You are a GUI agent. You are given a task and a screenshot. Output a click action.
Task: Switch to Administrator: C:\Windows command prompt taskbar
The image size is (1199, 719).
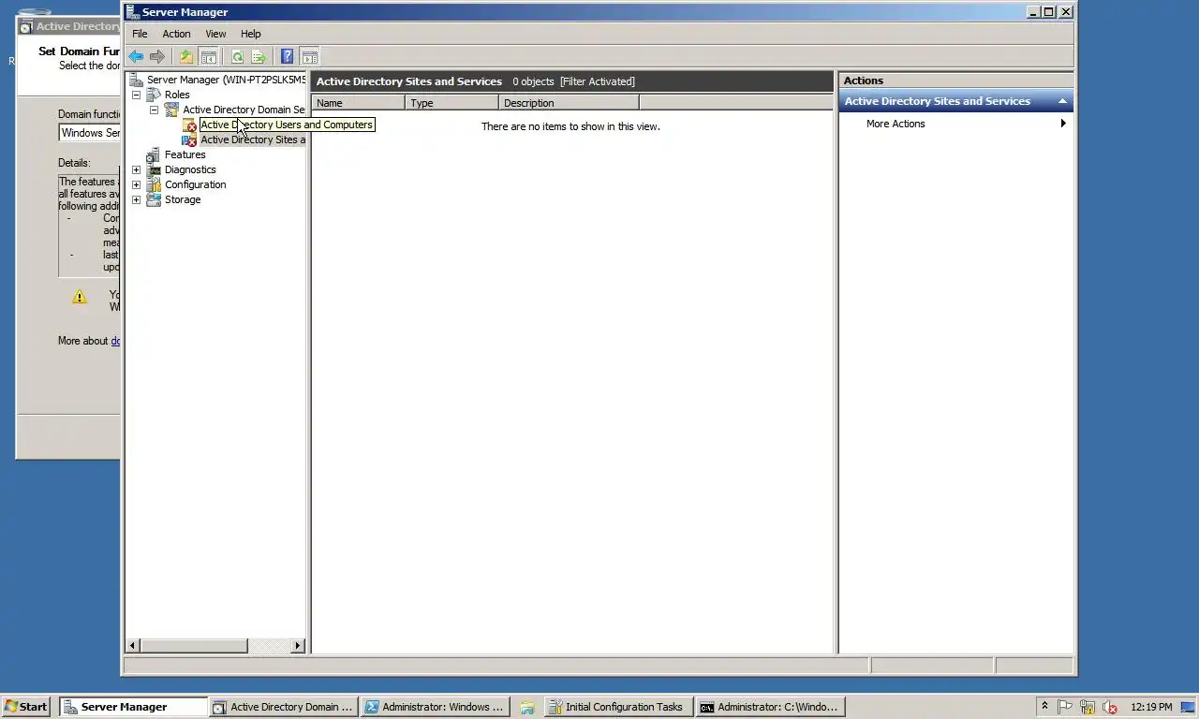coord(772,707)
